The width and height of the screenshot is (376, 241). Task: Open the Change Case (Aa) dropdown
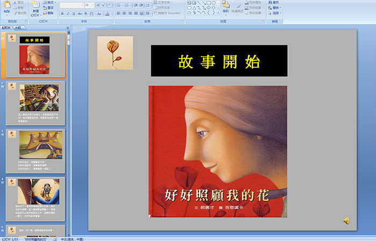99,13
